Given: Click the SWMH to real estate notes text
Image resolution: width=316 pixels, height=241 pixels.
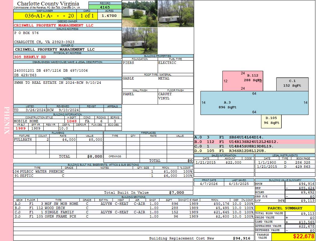Looking at the screenshot, I should click(x=57, y=83).
